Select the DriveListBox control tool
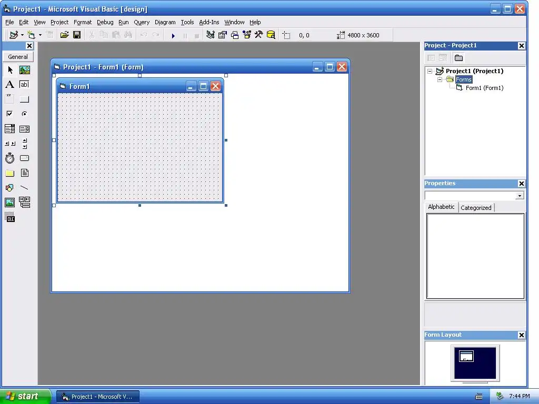Screen dimensions: 539x404 [24, 158]
